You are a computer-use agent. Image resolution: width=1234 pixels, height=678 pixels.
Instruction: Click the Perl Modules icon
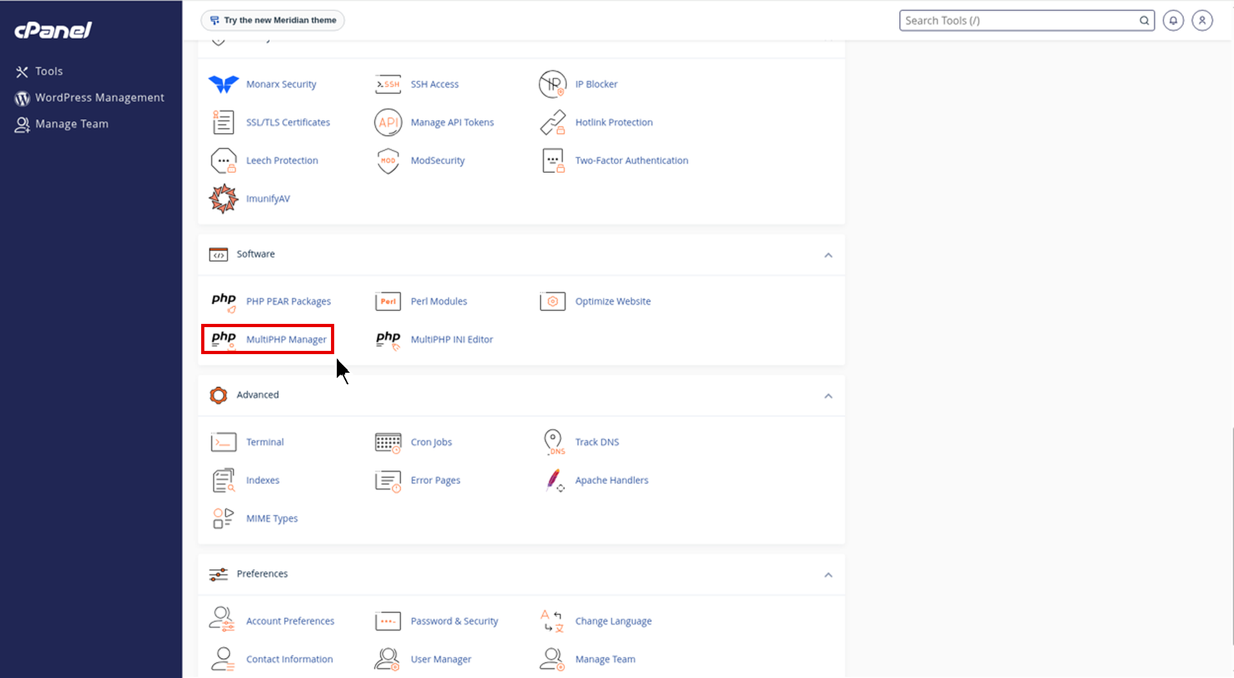point(388,301)
